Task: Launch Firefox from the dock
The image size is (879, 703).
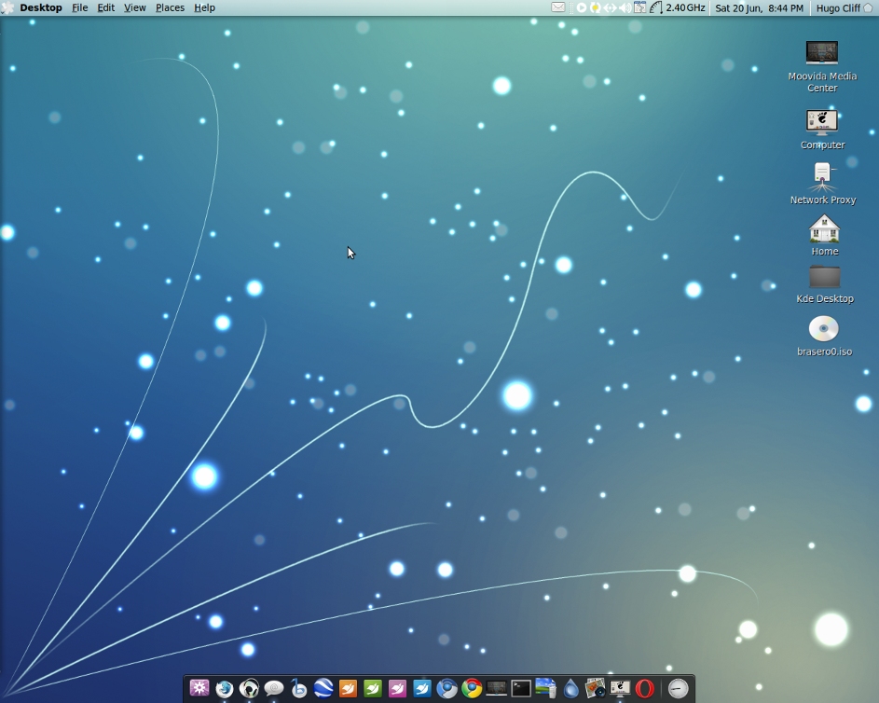Action: click(x=225, y=688)
